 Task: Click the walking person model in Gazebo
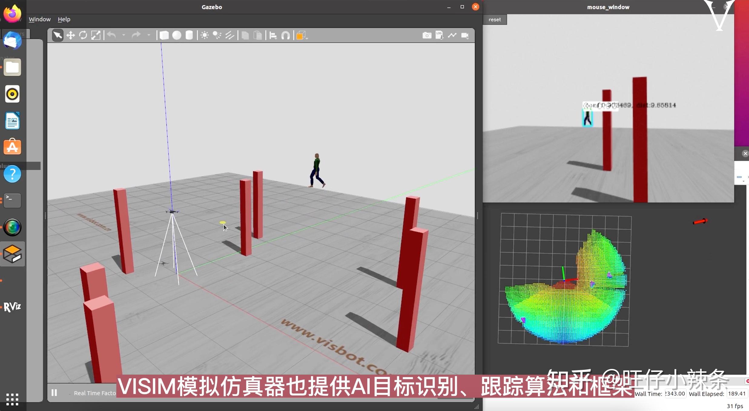click(317, 170)
